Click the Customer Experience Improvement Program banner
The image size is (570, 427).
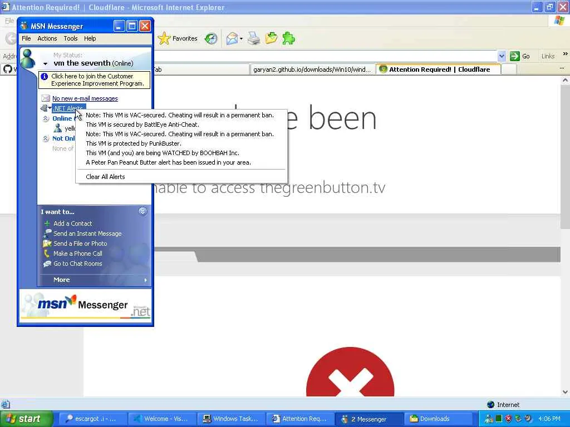pyautogui.click(x=94, y=80)
